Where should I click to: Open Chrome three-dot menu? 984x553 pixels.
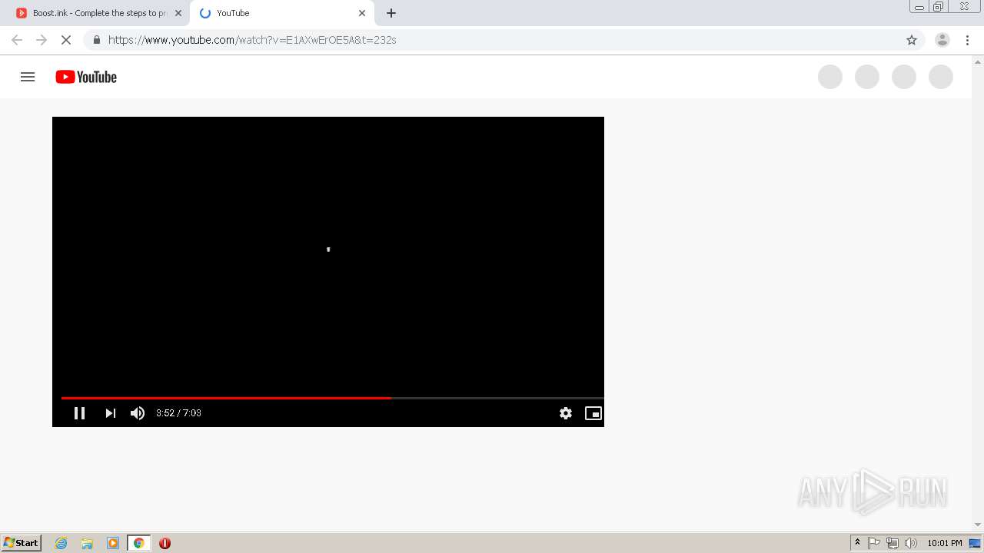967,40
